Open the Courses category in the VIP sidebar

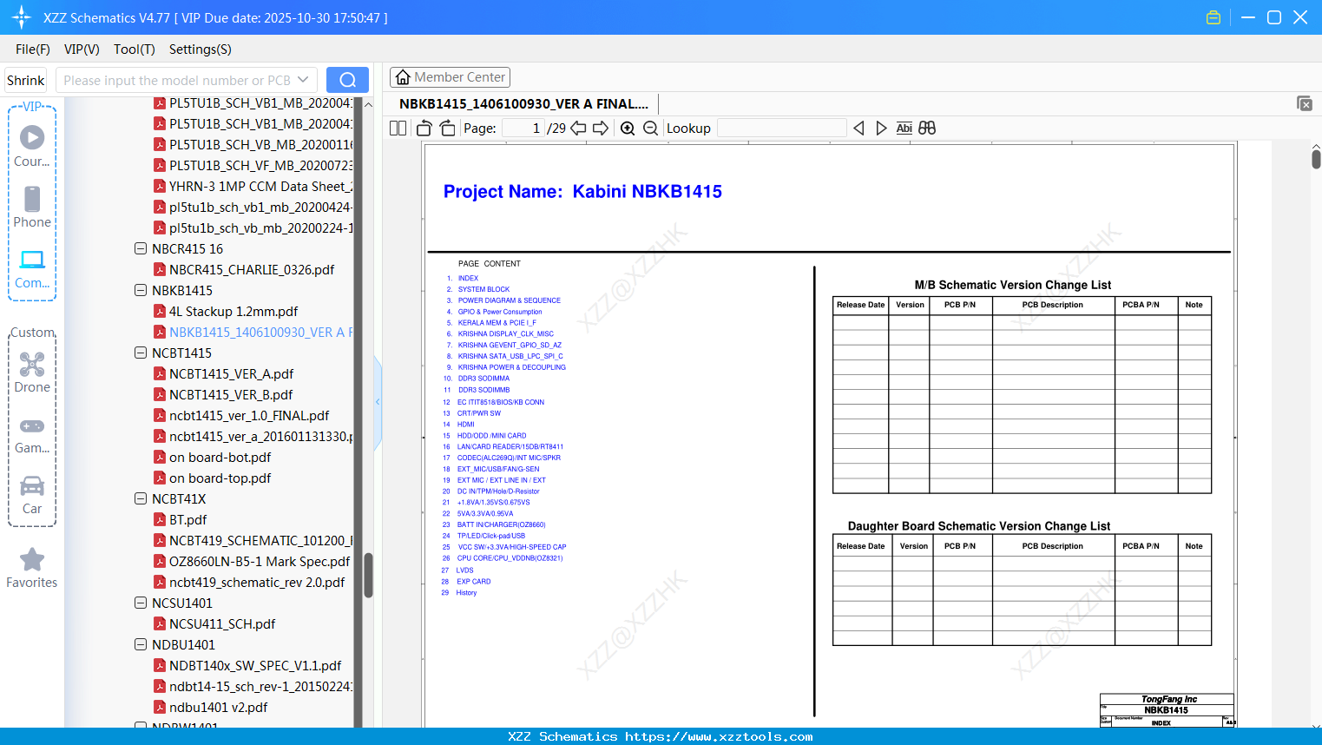32,146
